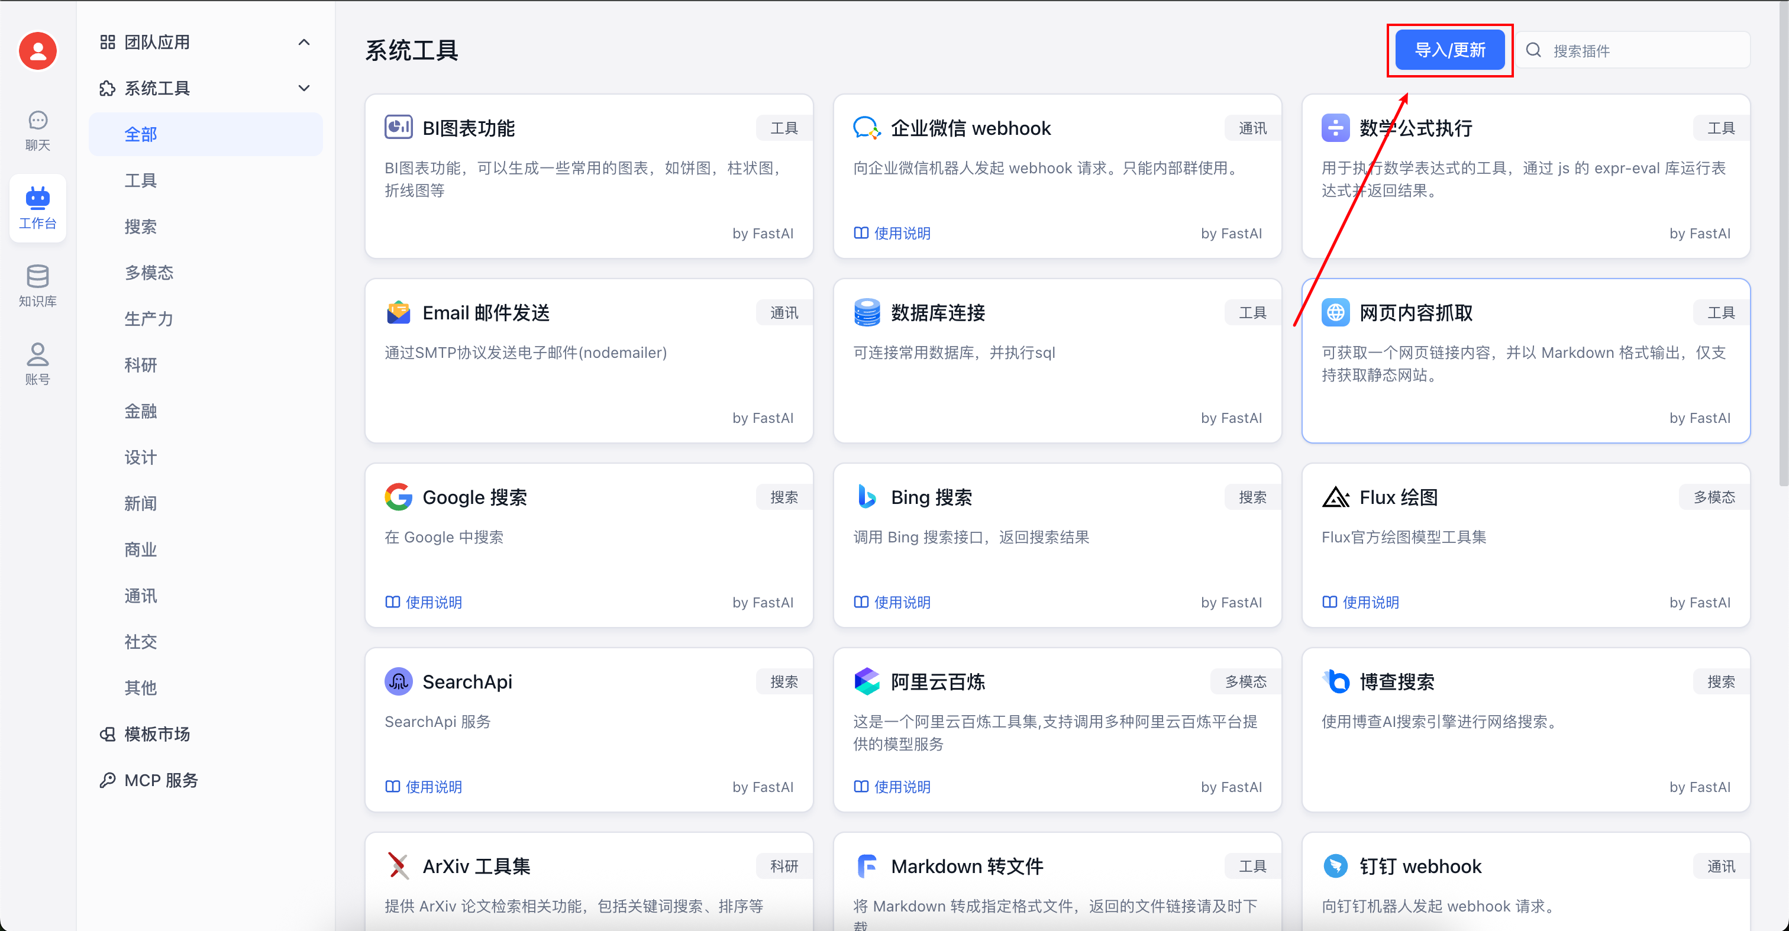Open 使用说明 for 阿里云百炼

coord(892,787)
